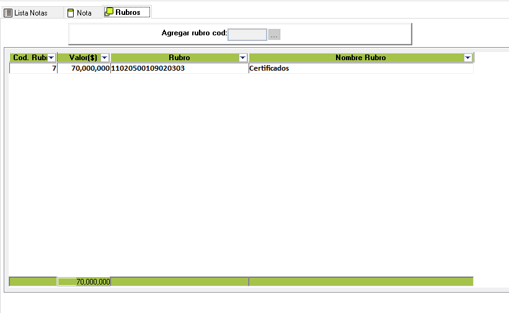Open the Nota tab
The height and width of the screenshot is (313, 509).
pyautogui.click(x=84, y=12)
